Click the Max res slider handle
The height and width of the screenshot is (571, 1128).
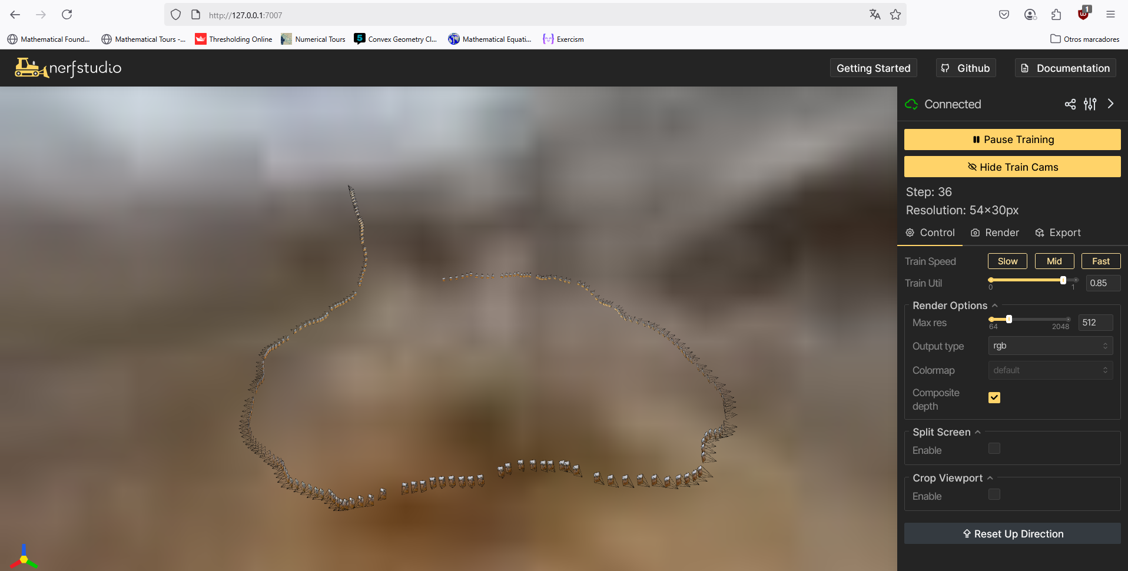point(1008,319)
